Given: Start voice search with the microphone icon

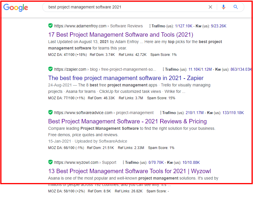Looking at the screenshot, I should [224, 7].
